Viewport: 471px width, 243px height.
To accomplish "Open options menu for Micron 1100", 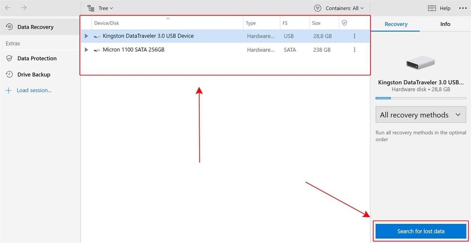I will pos(354,50).
